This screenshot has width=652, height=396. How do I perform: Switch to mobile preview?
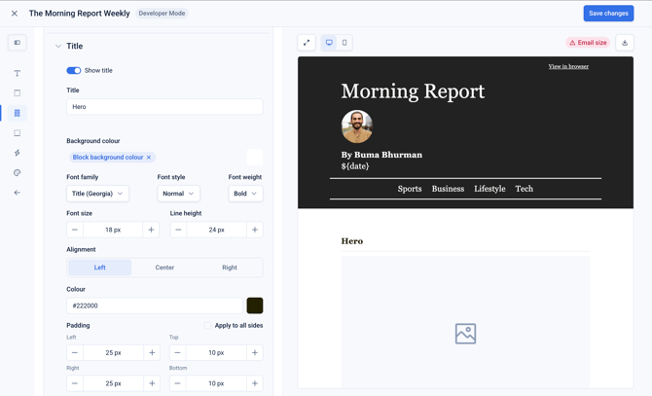344,43
